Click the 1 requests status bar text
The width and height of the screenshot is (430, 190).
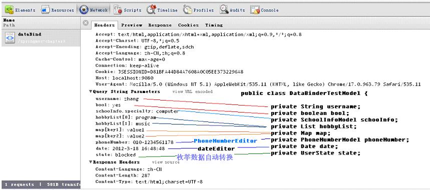pos(20,184)
